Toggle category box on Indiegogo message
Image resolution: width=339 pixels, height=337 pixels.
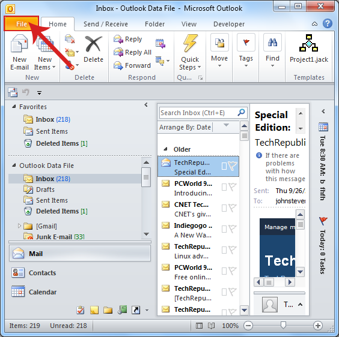(224, 229)
